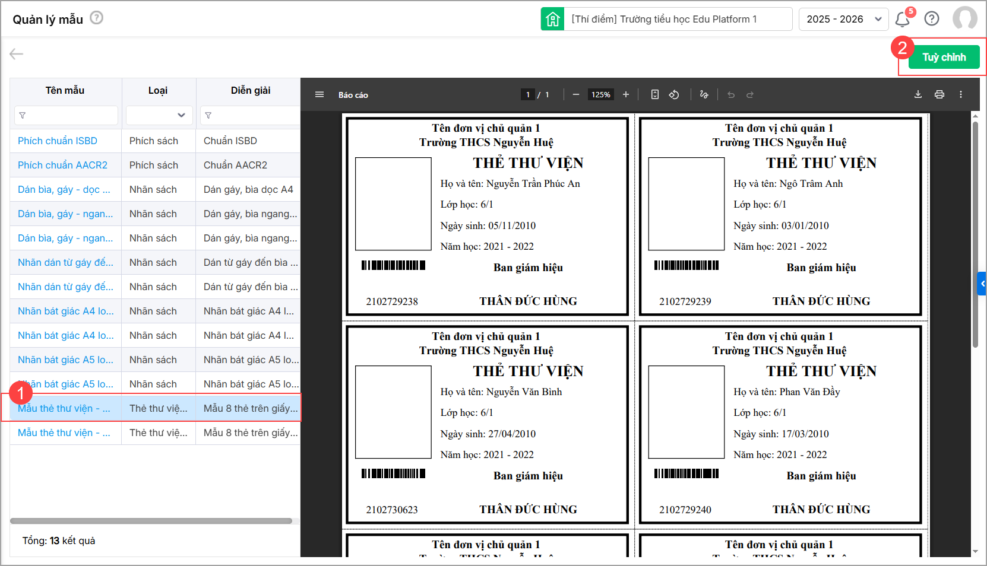Image resolution: width=987 pixels, height=566 pixels.
Task: Click the rotate page icon
Action: point(674,94)
